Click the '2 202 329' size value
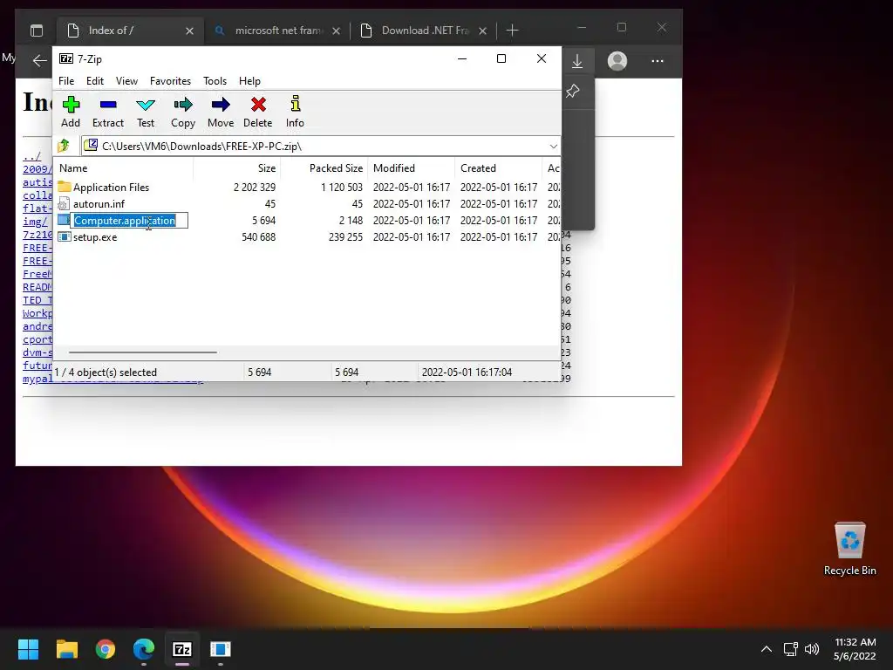Image resolution: width=893 pixels, height=670 pixels. pos(255,188)
